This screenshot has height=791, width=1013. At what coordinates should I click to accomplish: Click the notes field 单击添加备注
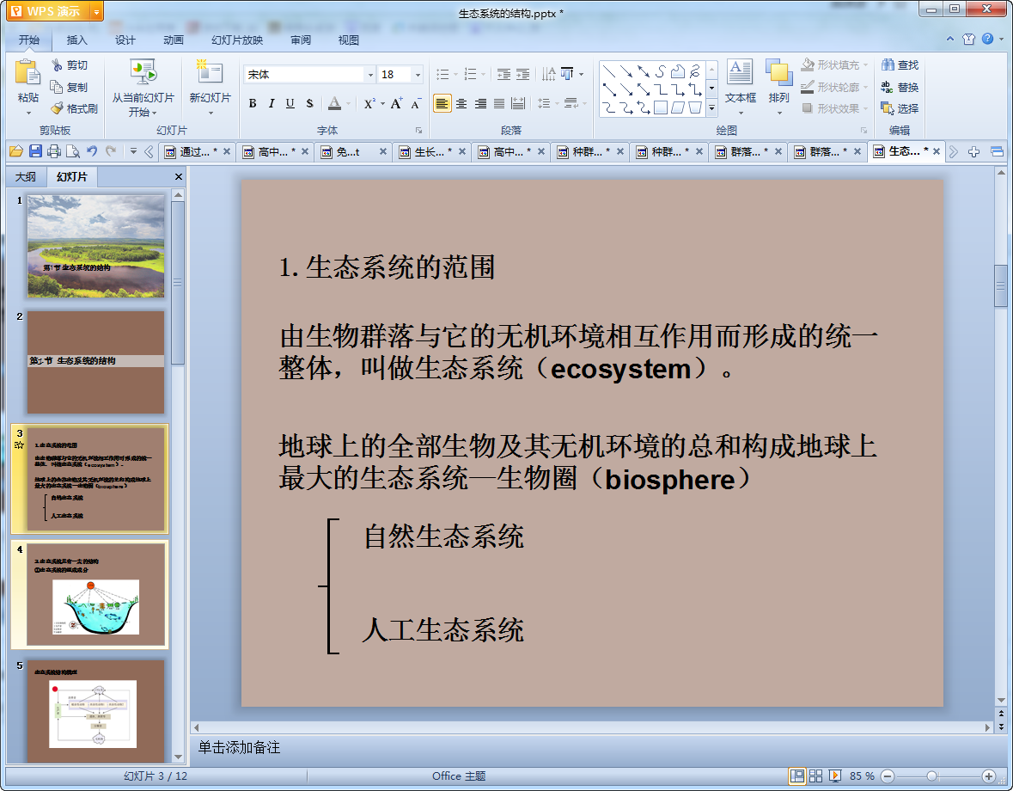tap(239, 748)
